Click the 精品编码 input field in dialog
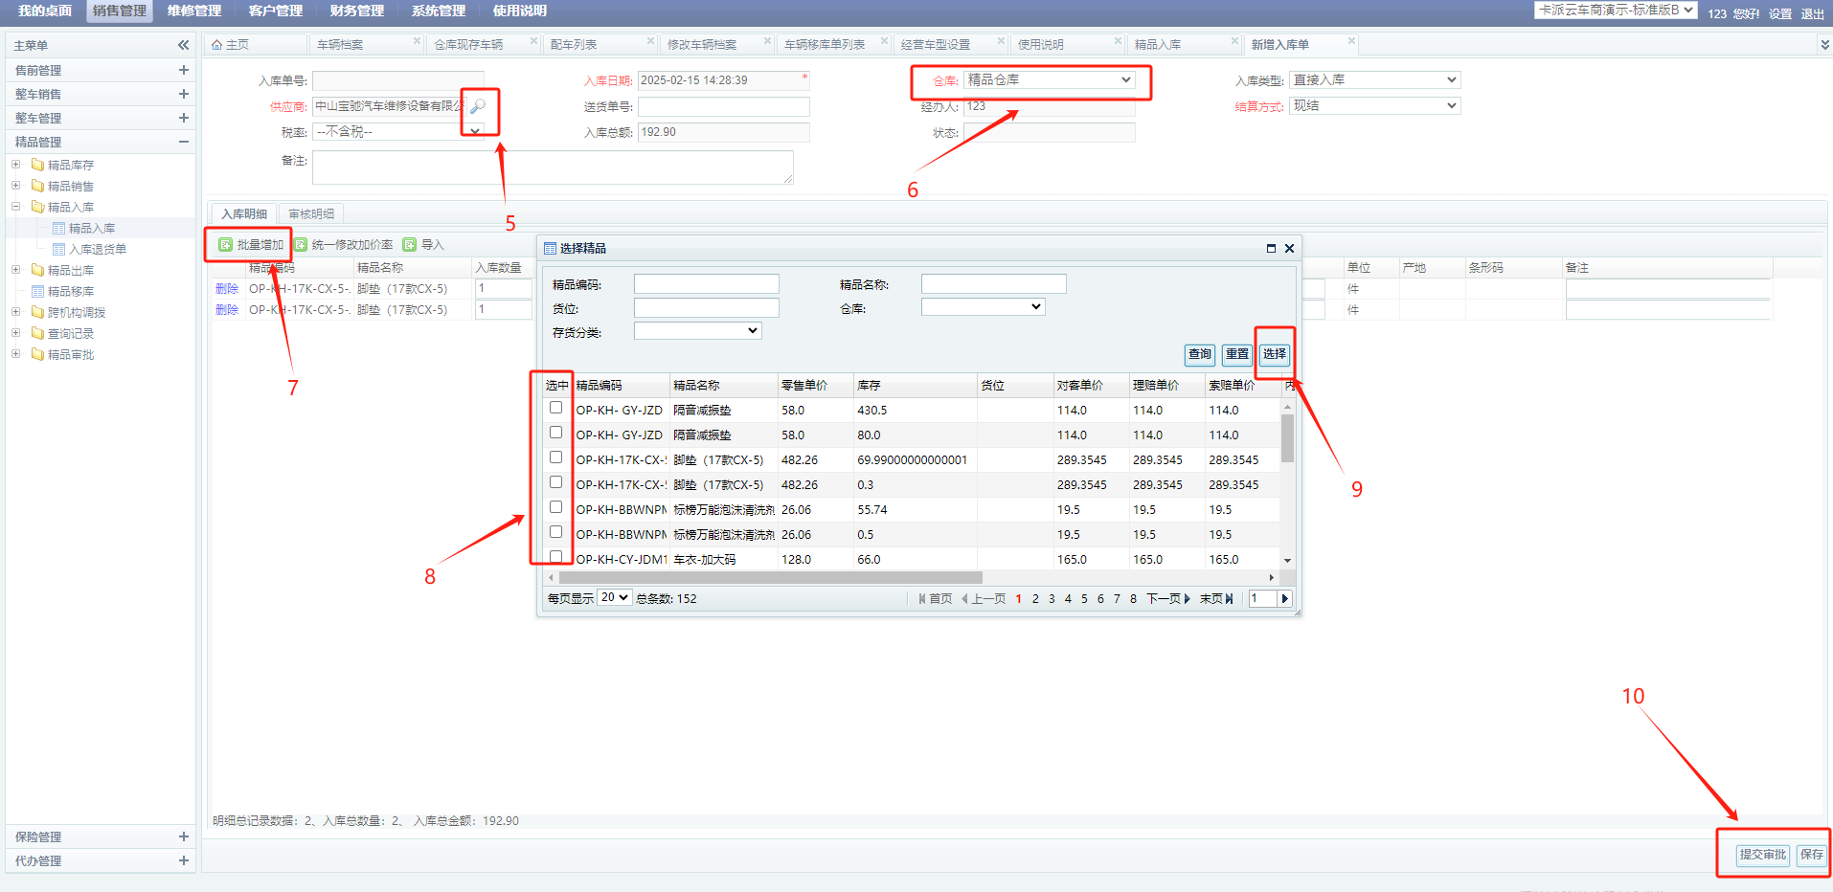The width and height of the screenshot is (1833, 892). click(706, 284)
